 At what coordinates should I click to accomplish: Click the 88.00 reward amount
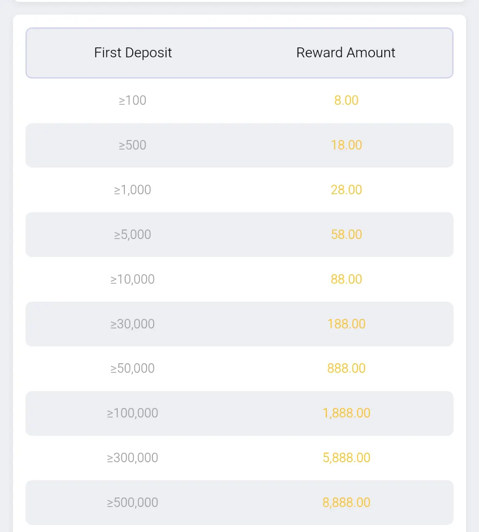pos(346,279)
